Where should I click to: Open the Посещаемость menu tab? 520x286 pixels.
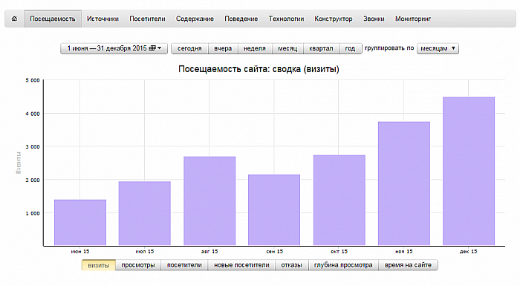coord(53,19)
